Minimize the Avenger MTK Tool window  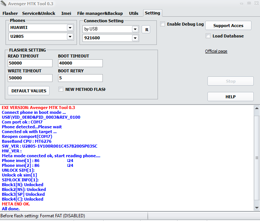coord(242,3)
